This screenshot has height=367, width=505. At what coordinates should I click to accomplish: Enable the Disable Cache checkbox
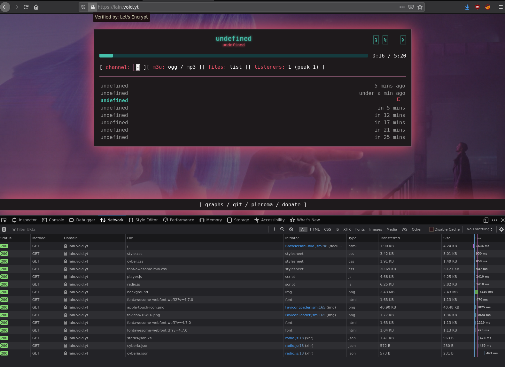pyautogui.click(x=431, y=229)
